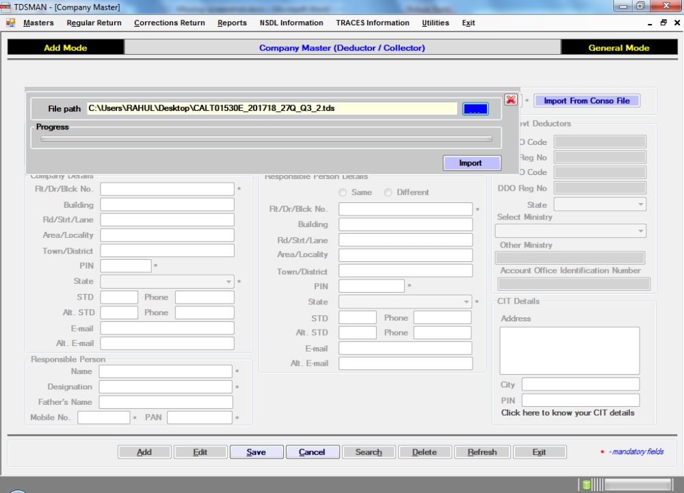Screen dimensions: 684x493
Task: Close the import dialog with the red X icon
Action: 510,99
